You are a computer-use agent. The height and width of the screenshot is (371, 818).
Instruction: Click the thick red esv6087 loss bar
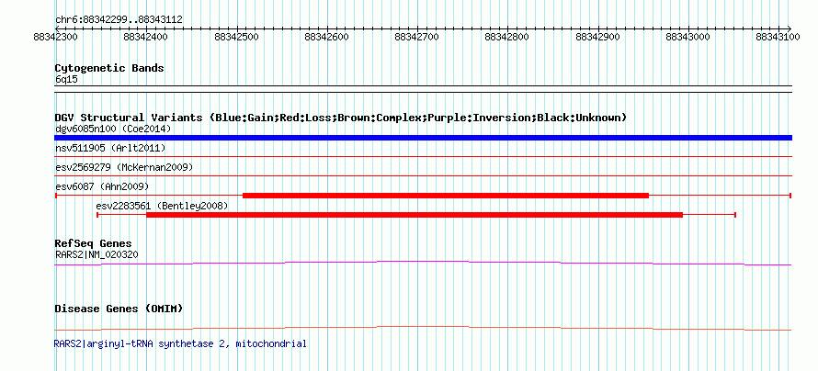446,196
